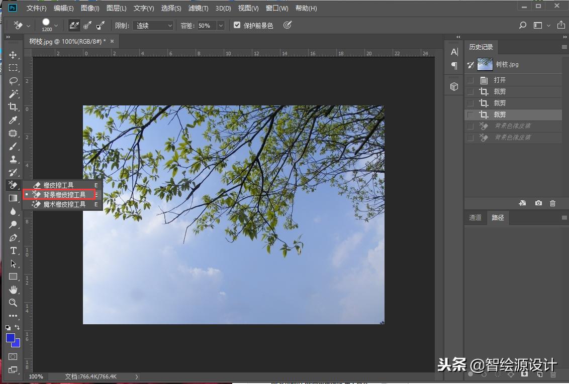This screenshot has width=569, height=384.
Task: Switch to the 通道 tab
Action: 476,217
